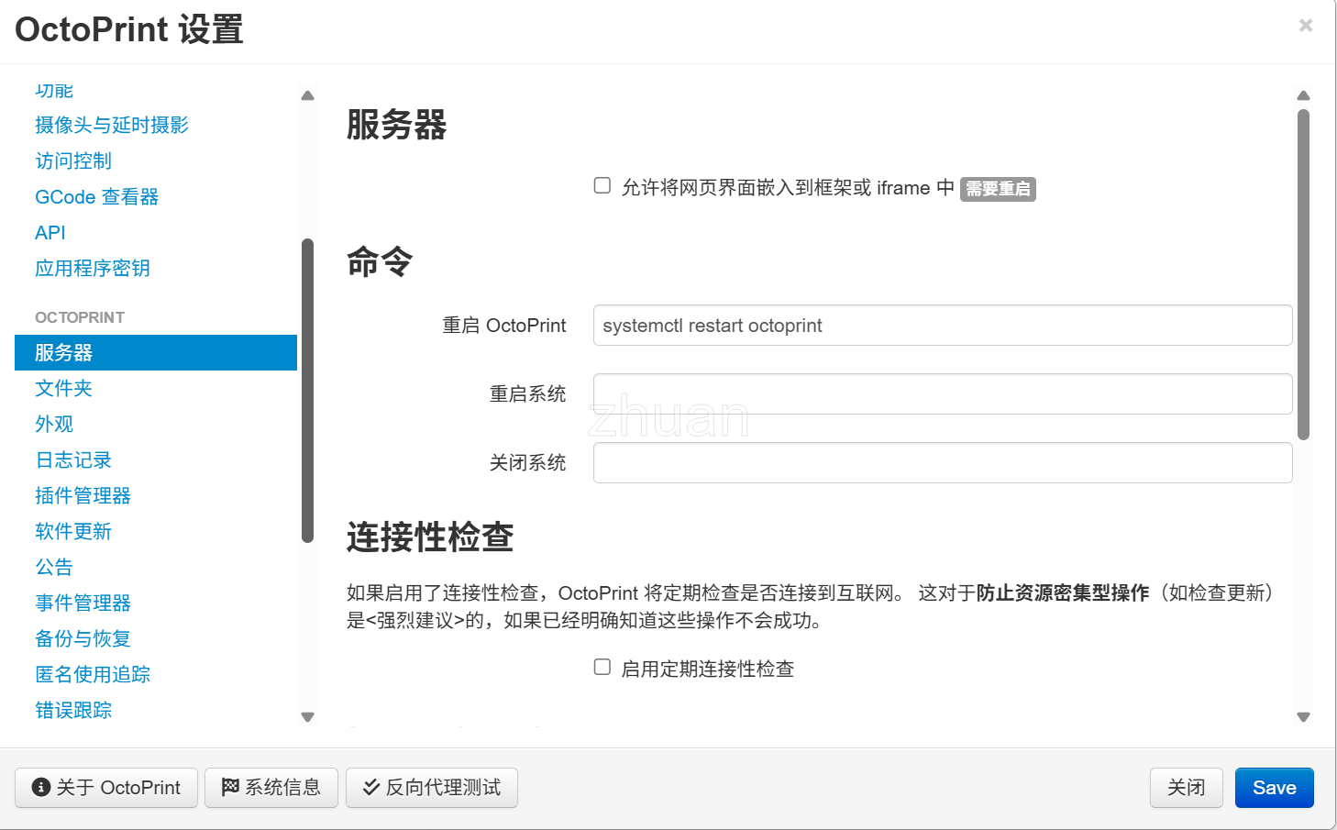Open 摄像头与延时摄影 settings
Image resolution: width=1337 pixels, height=830 pixels.
click(x=112, y=125)
